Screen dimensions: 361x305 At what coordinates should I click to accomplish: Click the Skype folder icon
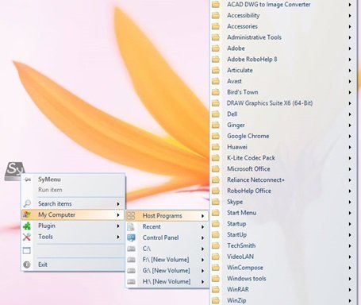click(x=216, y=202)
